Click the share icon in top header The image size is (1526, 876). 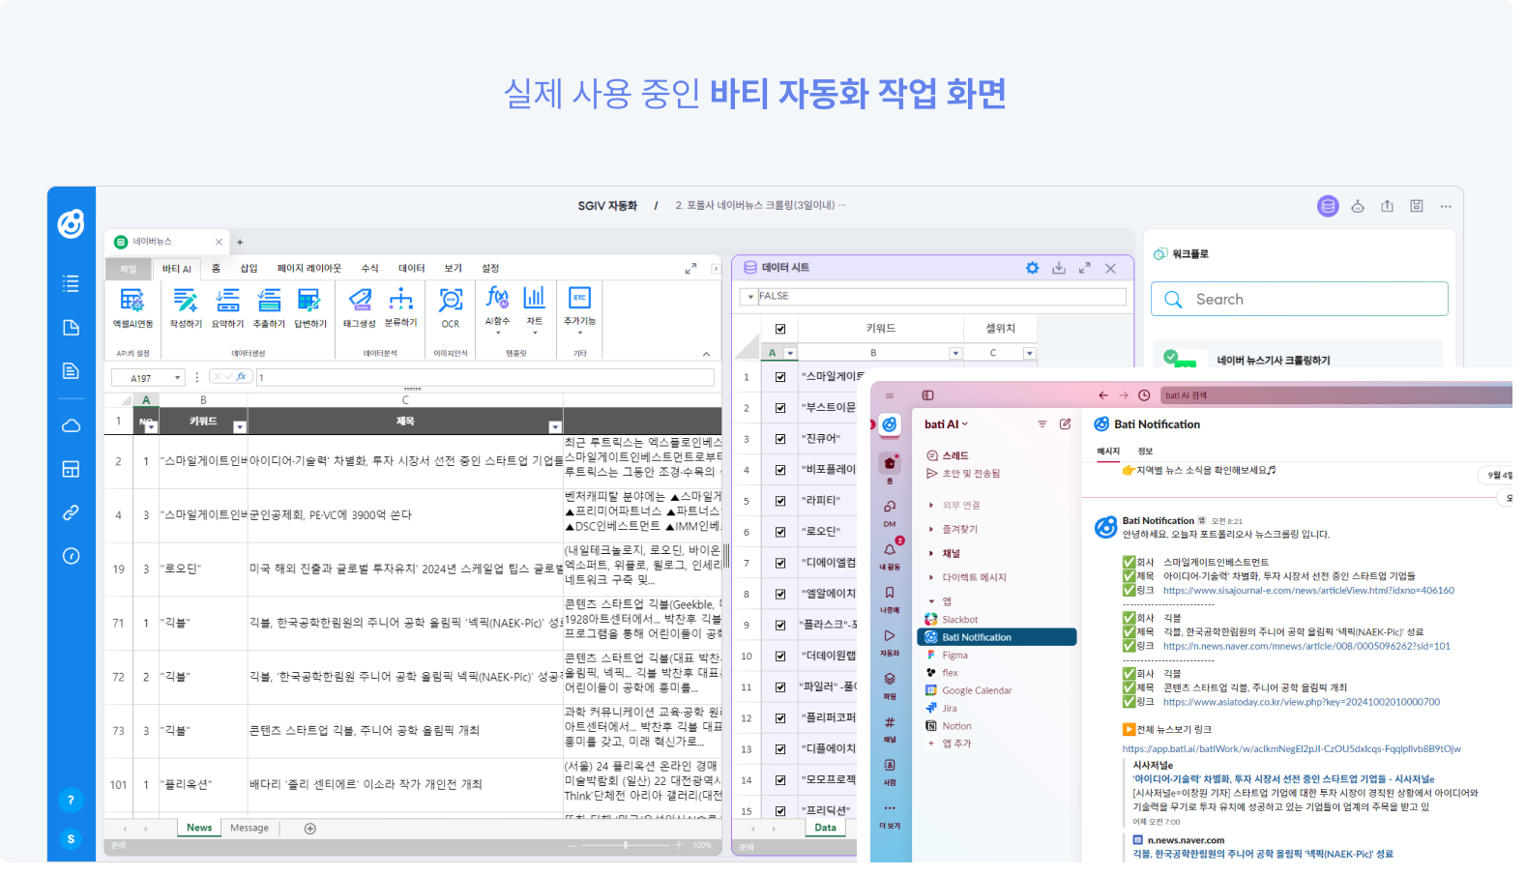pyautogui.click(x=1387, y=206)
